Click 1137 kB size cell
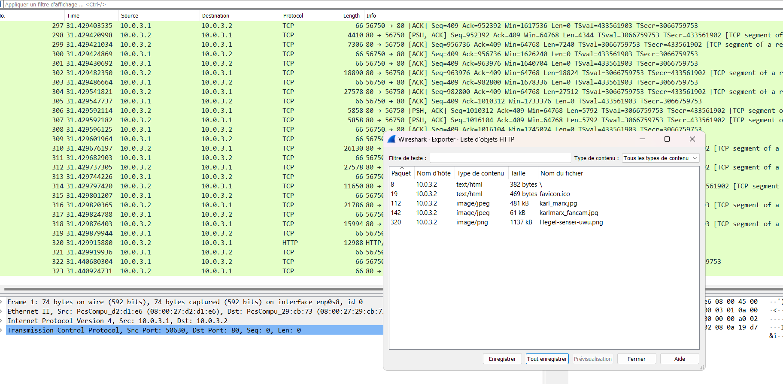 pyautogui.click(x=521, y=222)
